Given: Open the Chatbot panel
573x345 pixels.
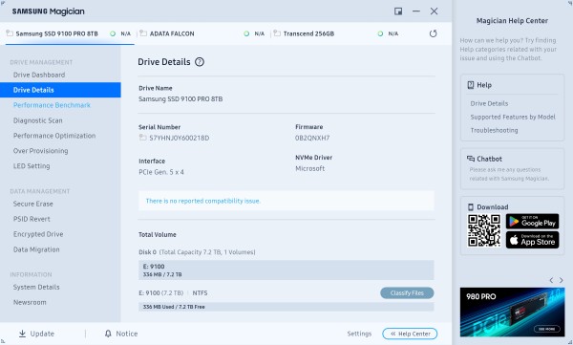Looking at the screenshot, I should point(512,168).
